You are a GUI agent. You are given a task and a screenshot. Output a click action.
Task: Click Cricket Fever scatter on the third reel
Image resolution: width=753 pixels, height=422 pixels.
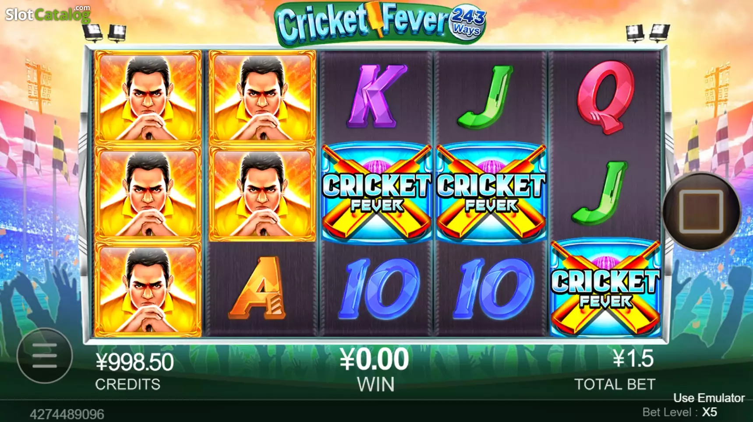tap(376, 193)
